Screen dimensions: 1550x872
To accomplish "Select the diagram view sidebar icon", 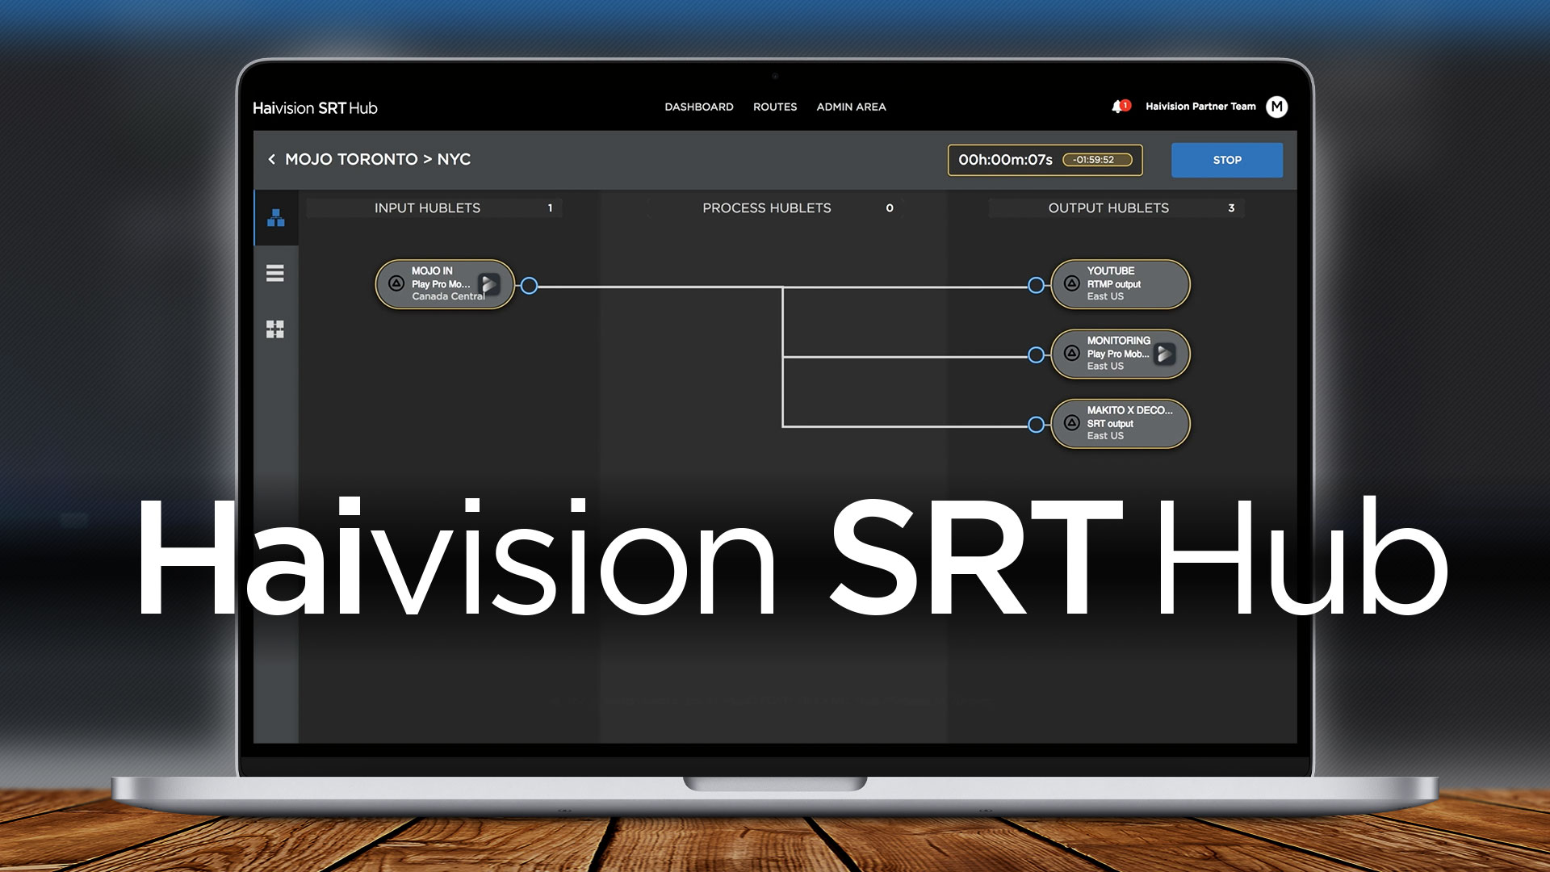I will coord(275,218).
